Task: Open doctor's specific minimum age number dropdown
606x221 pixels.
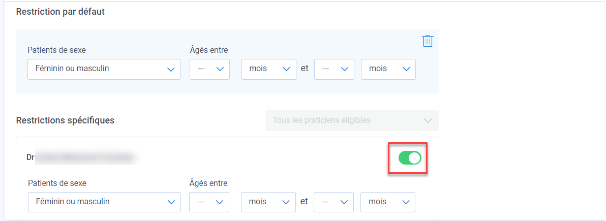Action: 209,202
